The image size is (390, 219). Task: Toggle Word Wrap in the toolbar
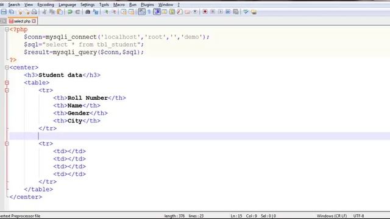point(141,12)
